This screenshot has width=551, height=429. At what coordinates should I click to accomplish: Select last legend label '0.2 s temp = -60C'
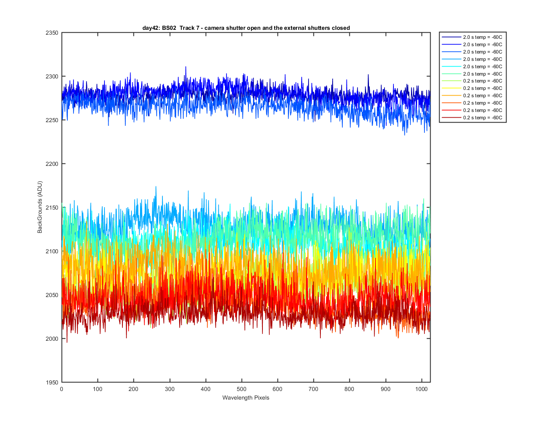point(482,118)
